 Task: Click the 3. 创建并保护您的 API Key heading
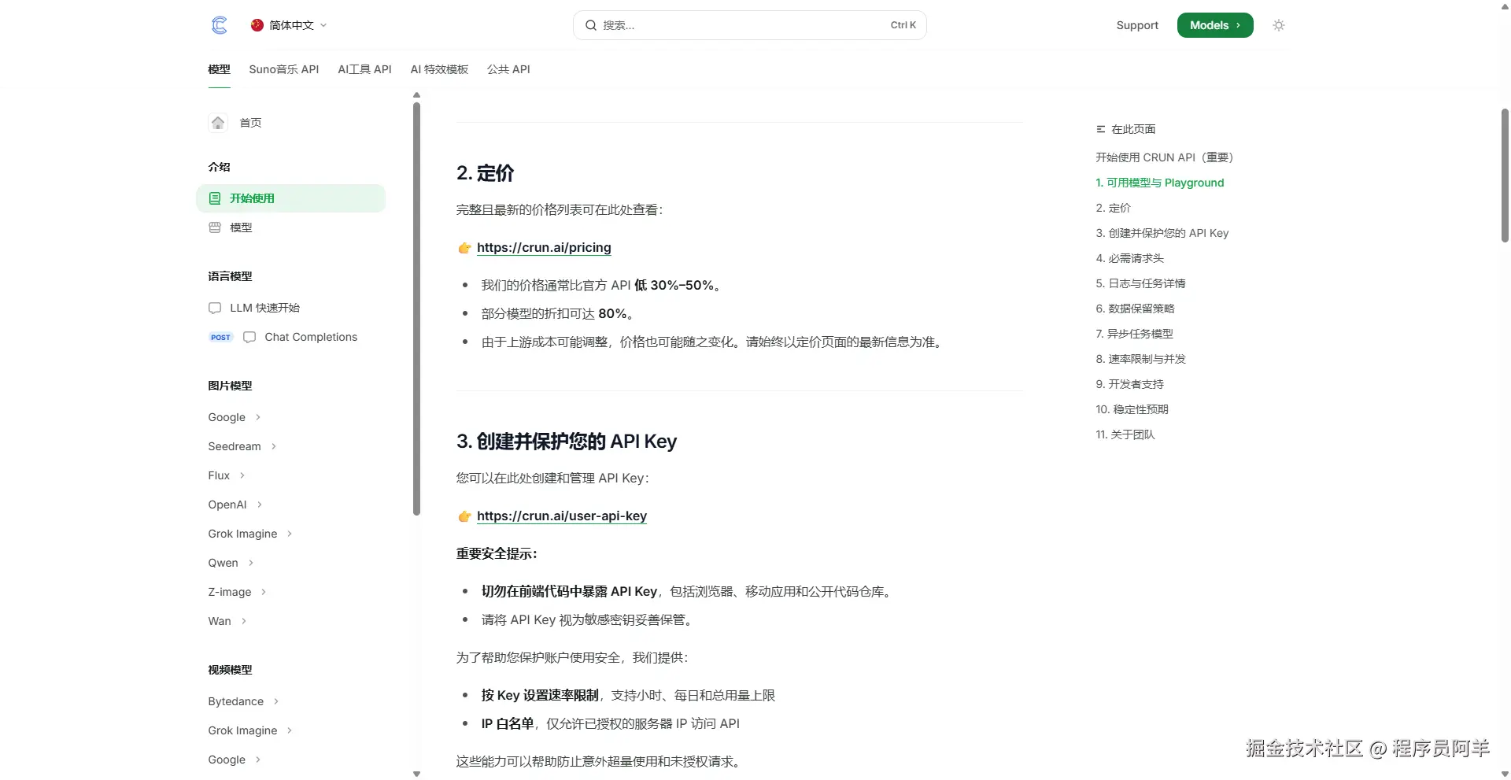567,442
